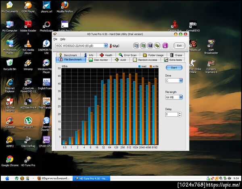Select the Google Chrome desktop icon
This screenshot has width=242, height=189.
coord(10,160)
